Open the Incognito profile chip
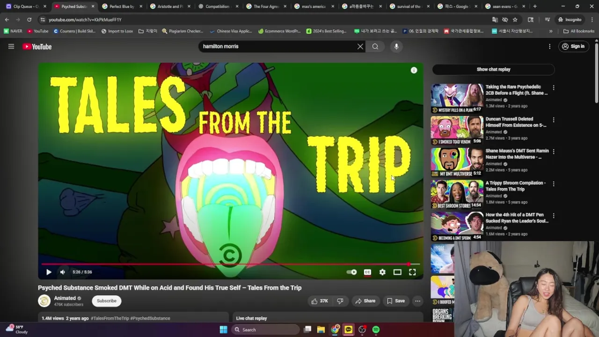Image resolution: width=599 pixels, height=337 pixels. [570, 20]
